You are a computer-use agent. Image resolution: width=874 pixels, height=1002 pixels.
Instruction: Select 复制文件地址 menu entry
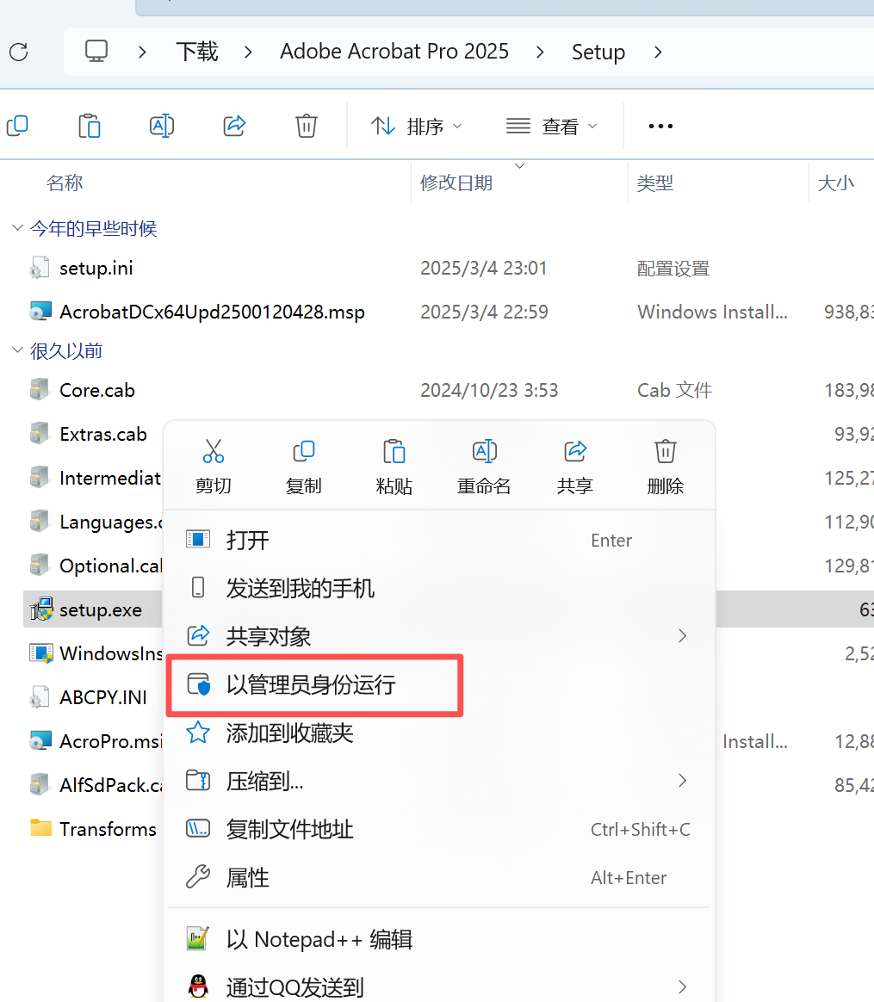click(x=438, y=830)
